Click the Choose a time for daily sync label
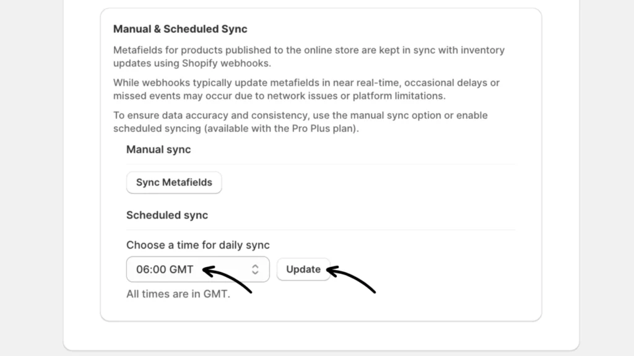The image size is (634, 356). (x=198, y=245)
